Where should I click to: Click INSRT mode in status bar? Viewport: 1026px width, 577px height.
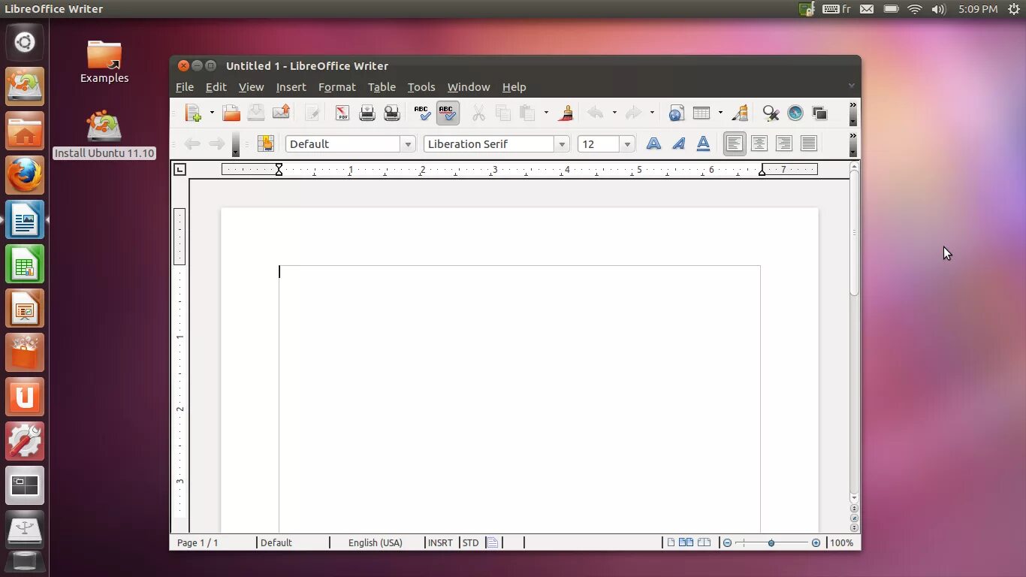coord(441,542)
